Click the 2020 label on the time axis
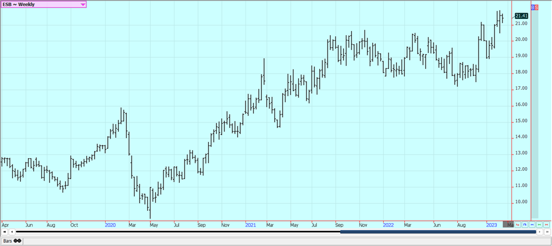The width and height of the screenshot is (552, 246). (110, 225)
